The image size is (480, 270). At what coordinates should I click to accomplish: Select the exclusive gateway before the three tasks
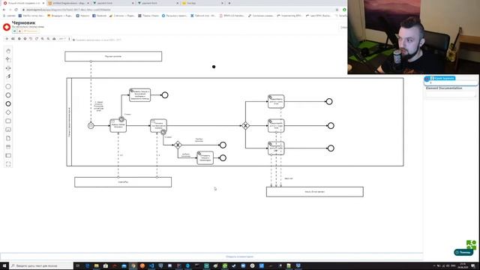tap(245, 125)
